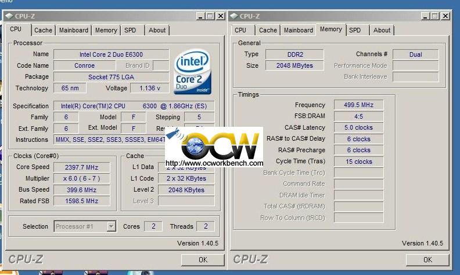The height and width of the screenshot is (275, 460).
Task: Click the Intel Core 2 Duo logo
Action: click(192, 72)
